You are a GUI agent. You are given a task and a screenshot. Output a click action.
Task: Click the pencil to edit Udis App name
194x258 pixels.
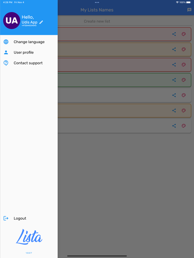(41, 23)
